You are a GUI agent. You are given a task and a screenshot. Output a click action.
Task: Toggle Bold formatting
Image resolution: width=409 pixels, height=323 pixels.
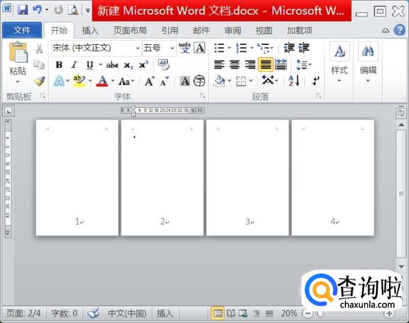pos(59,65)
